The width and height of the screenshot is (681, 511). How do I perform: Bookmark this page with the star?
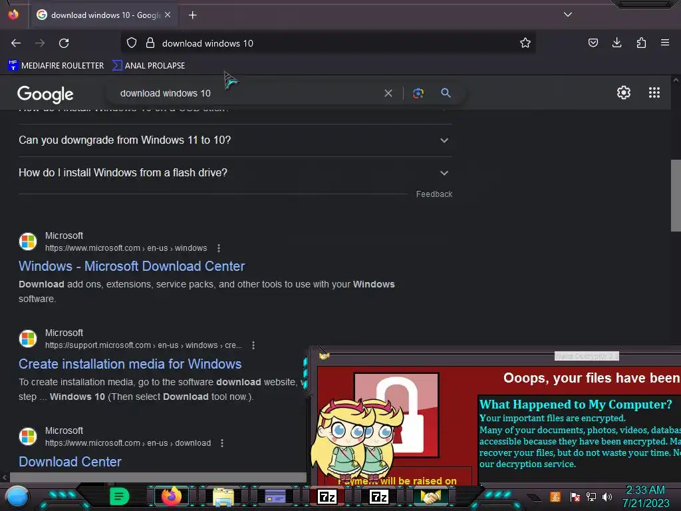coord(525,43)
